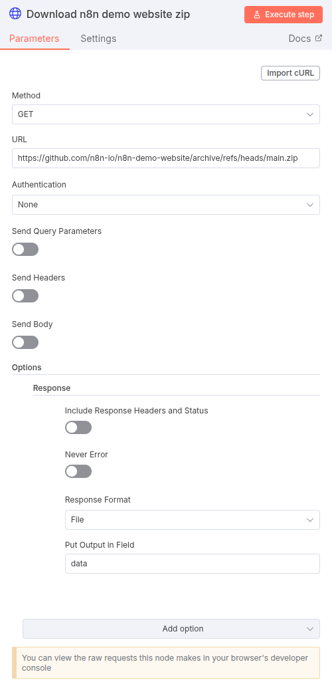
Task: Toggle Send Body on
Action: coord(25,343)
